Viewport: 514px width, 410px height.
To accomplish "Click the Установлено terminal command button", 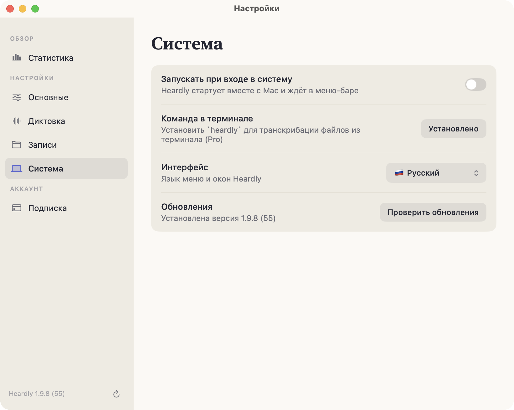I will (454, 129).
